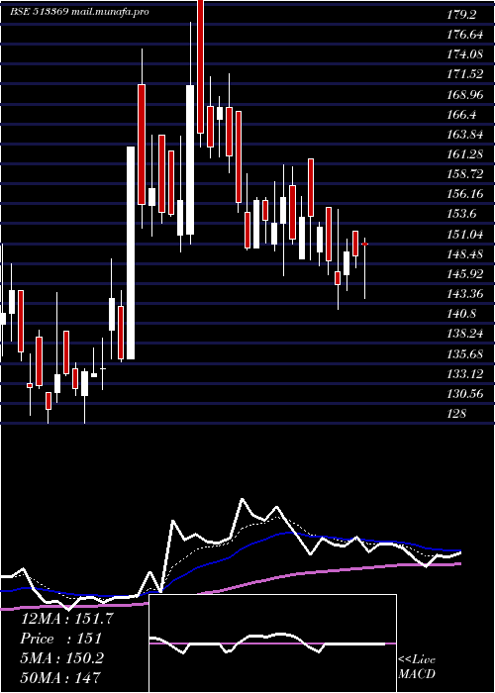Click the 179.2 price axis label
495x693 pixels.
coord(461,15)
